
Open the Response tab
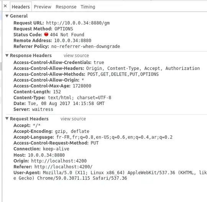(66, 7)
